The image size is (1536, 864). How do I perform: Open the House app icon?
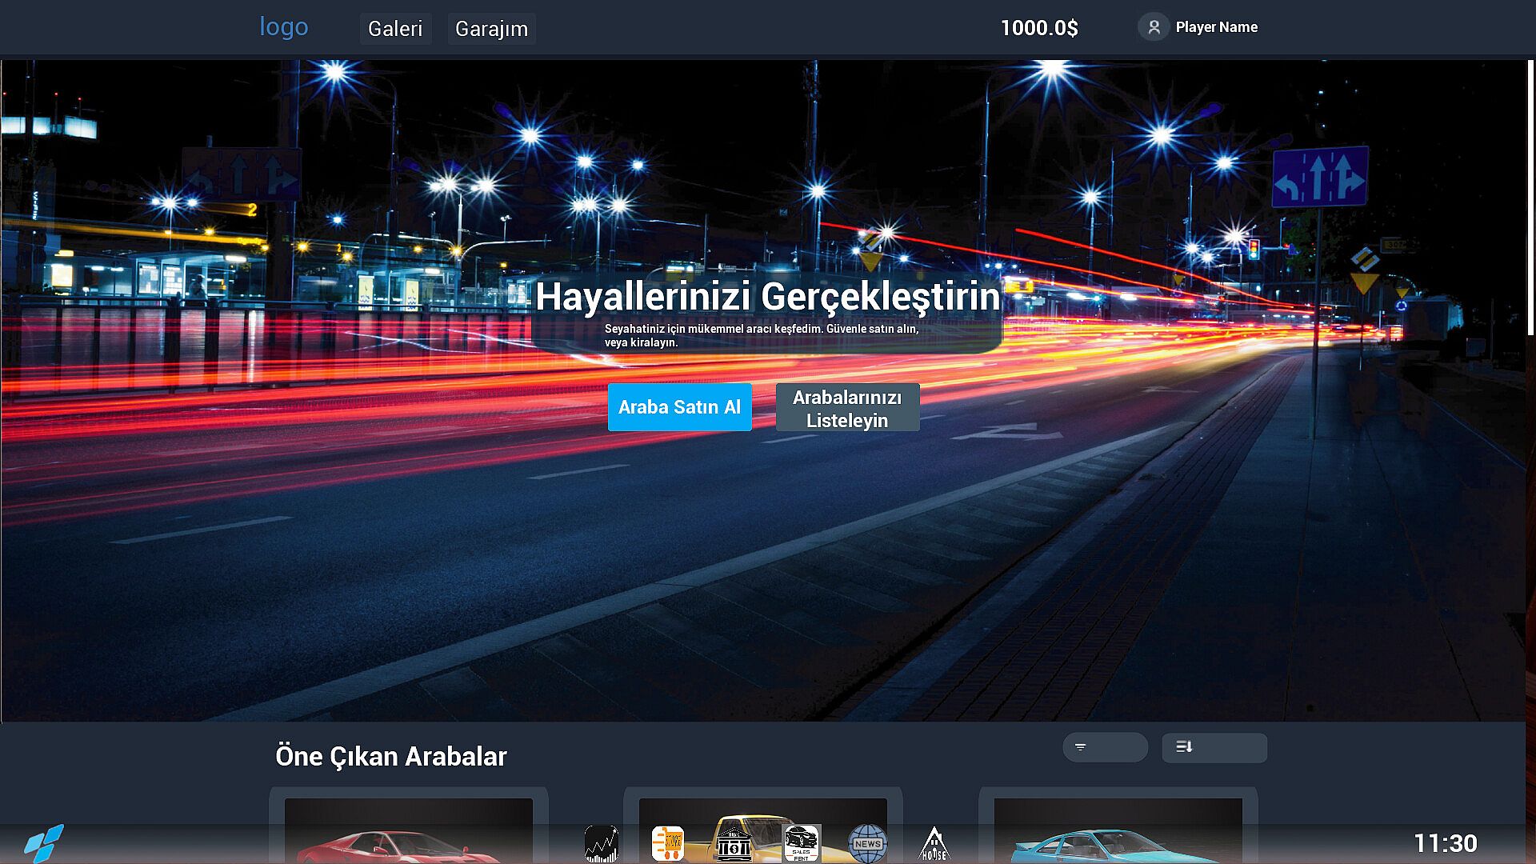coord(934,844)
